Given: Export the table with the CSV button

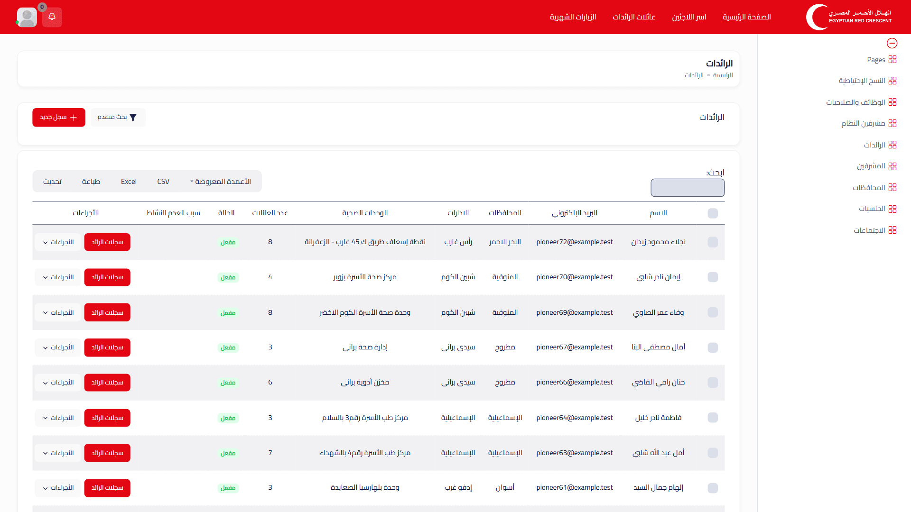Looking at the screenshot, I should coord(163,182).
